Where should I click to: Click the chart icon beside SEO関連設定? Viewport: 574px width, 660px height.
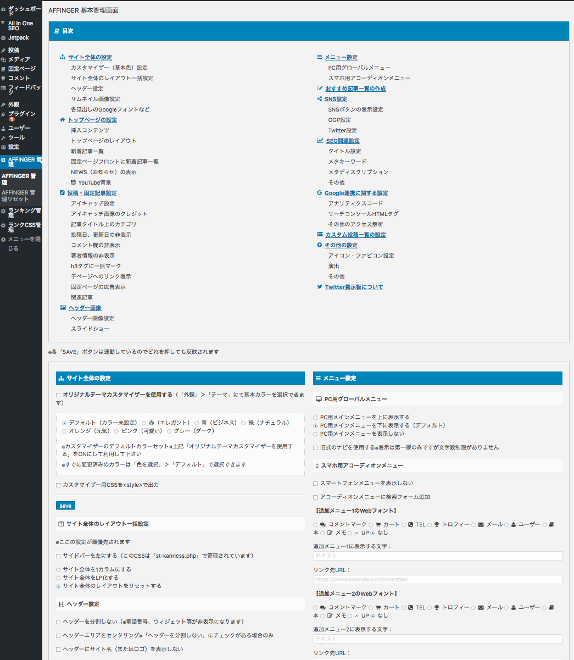(320, 141)
